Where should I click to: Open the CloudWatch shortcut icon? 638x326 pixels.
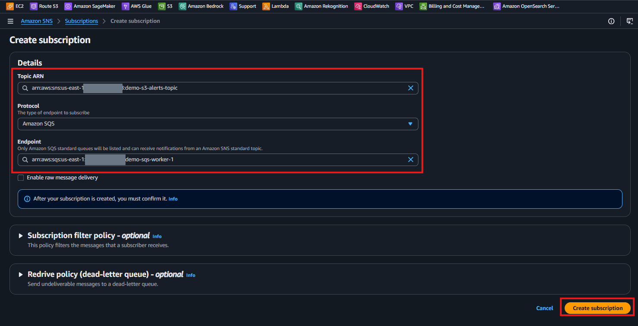click(358, 6)
